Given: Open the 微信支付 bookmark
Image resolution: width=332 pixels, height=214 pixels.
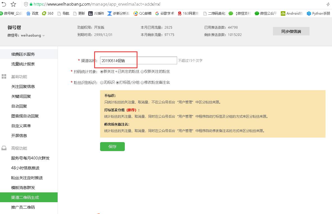Looking at the screenshot, I should pos(240,13).
